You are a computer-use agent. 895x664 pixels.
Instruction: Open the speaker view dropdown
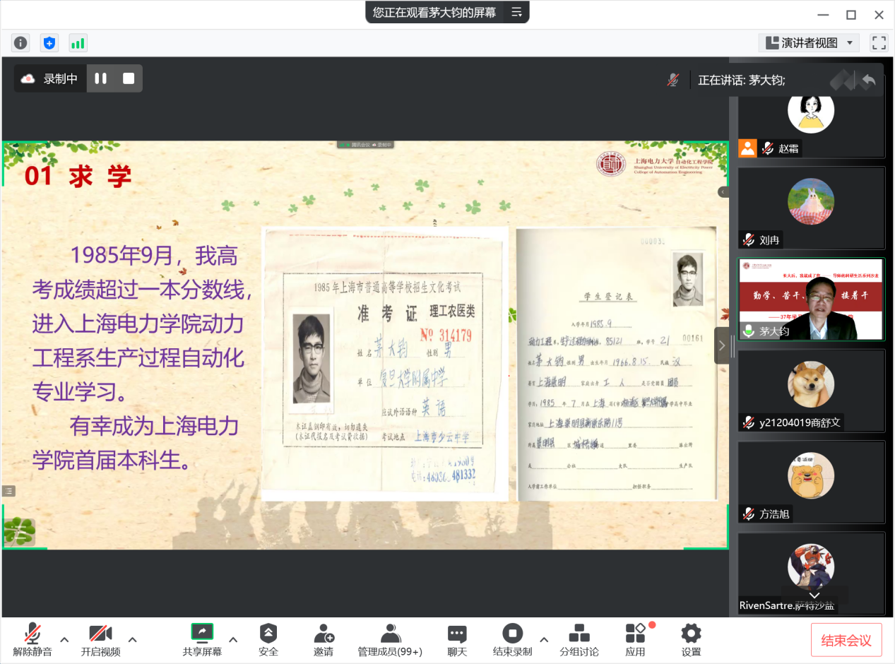coord(810,43)
